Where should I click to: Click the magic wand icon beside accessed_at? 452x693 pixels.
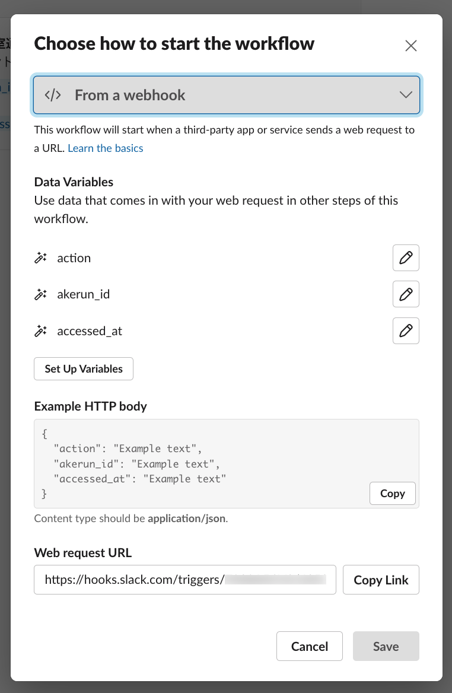[40, 331]
